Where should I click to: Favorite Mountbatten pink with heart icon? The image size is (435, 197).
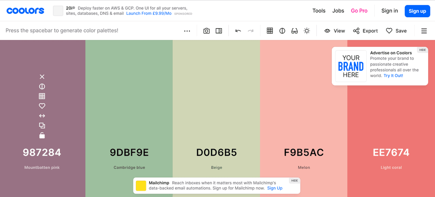tap(42, 106)
